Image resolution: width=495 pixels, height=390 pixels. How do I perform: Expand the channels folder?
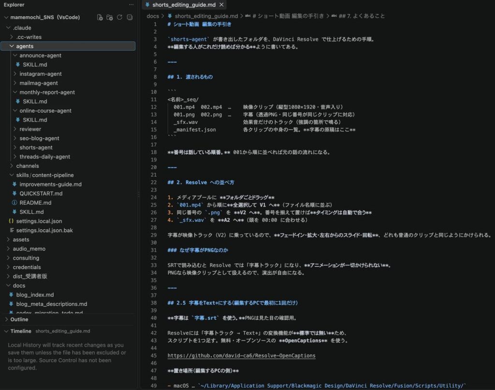pyautogui.click(x=12, y=166)
